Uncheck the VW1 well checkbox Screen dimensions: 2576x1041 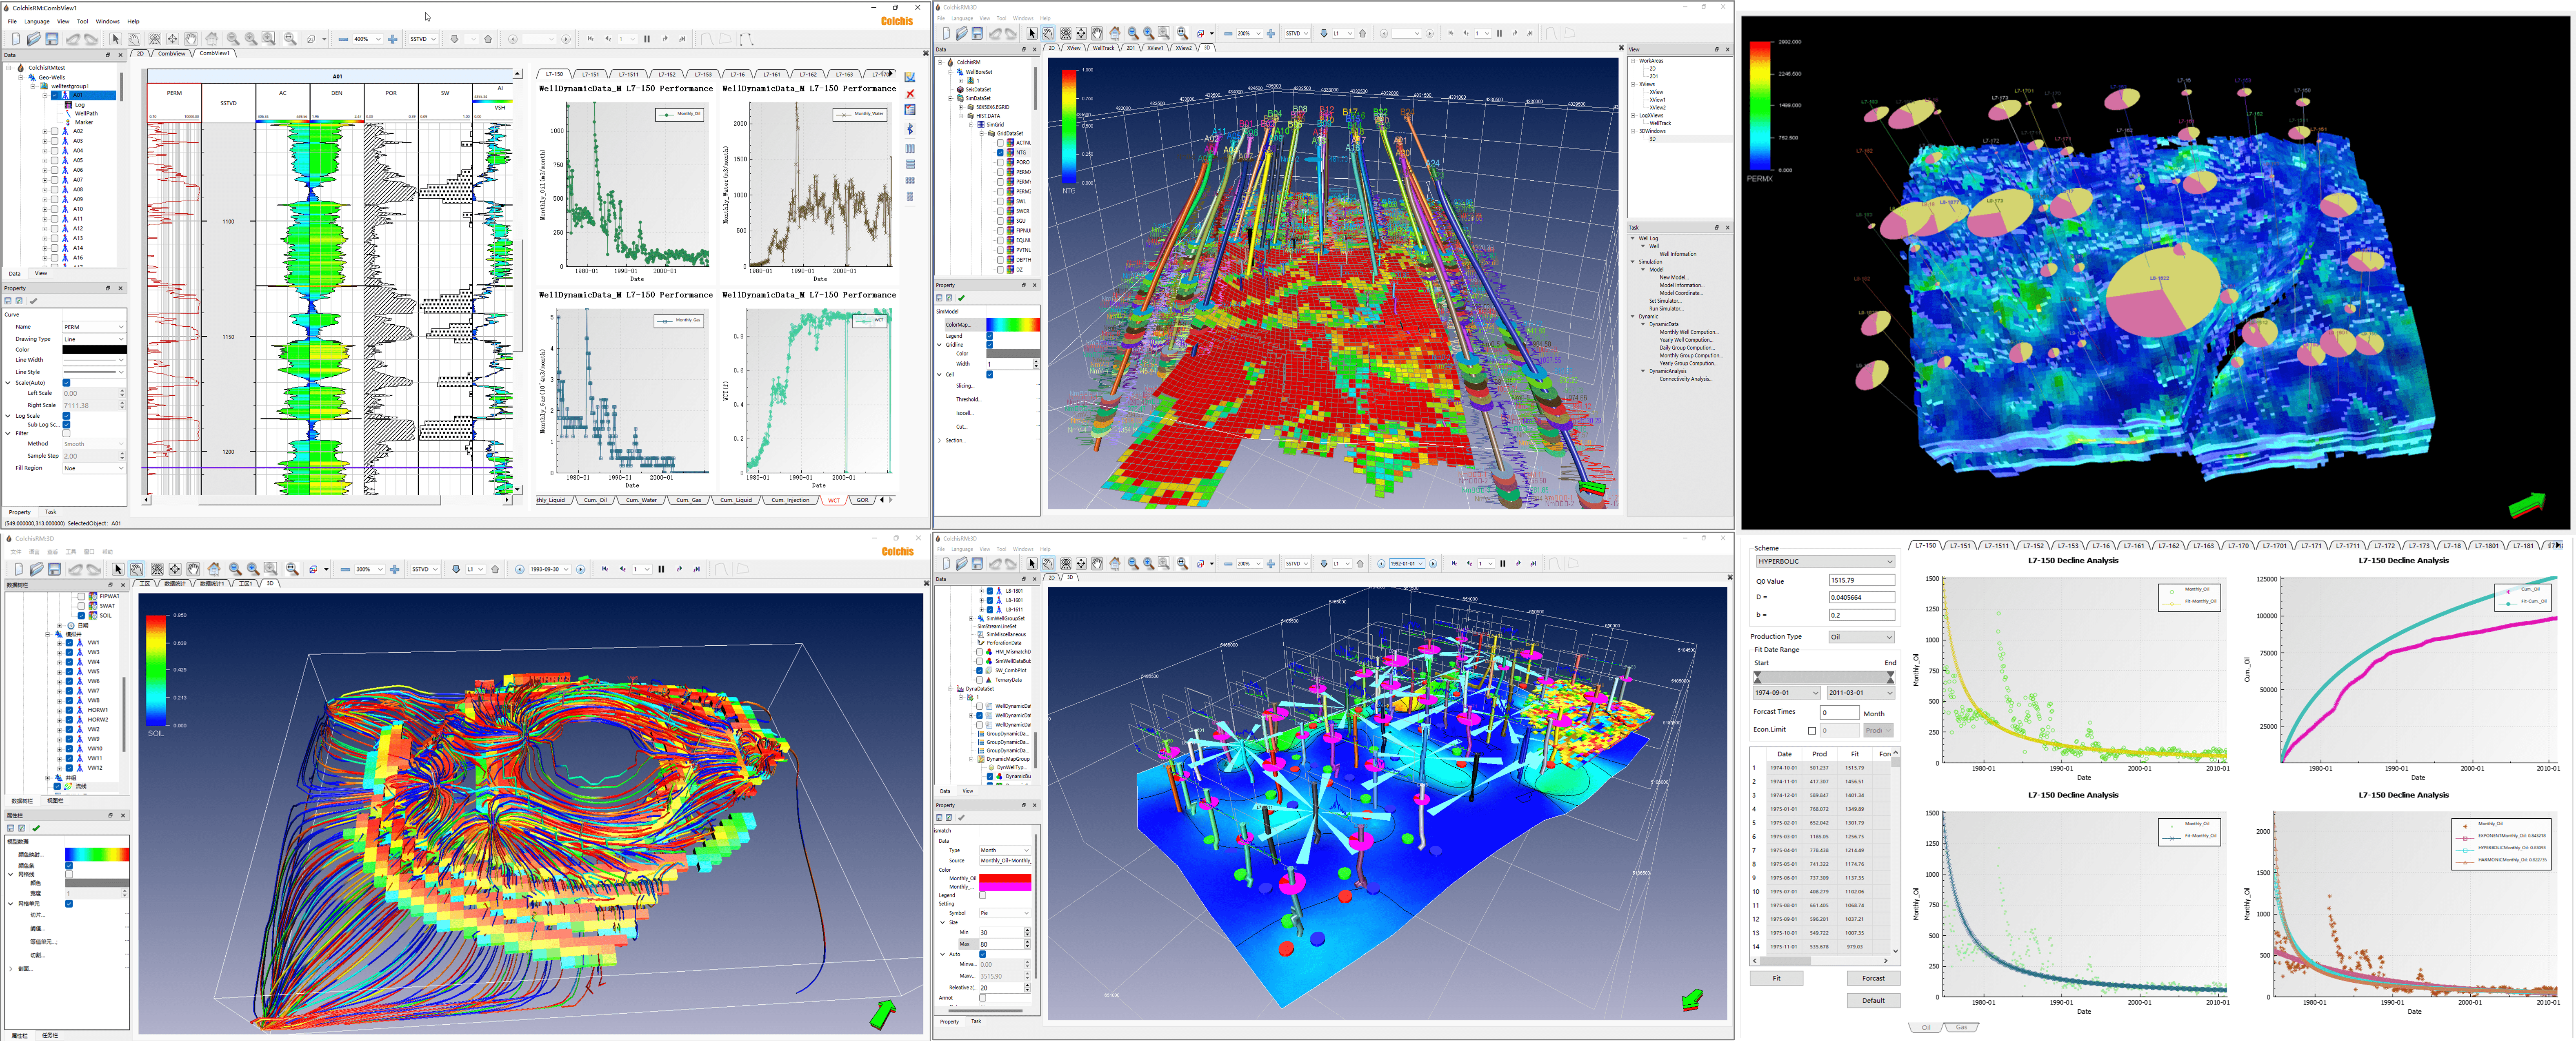click(x=69, y=642)
